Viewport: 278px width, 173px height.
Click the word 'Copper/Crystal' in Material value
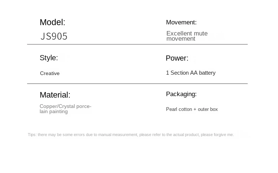[57, 106]
